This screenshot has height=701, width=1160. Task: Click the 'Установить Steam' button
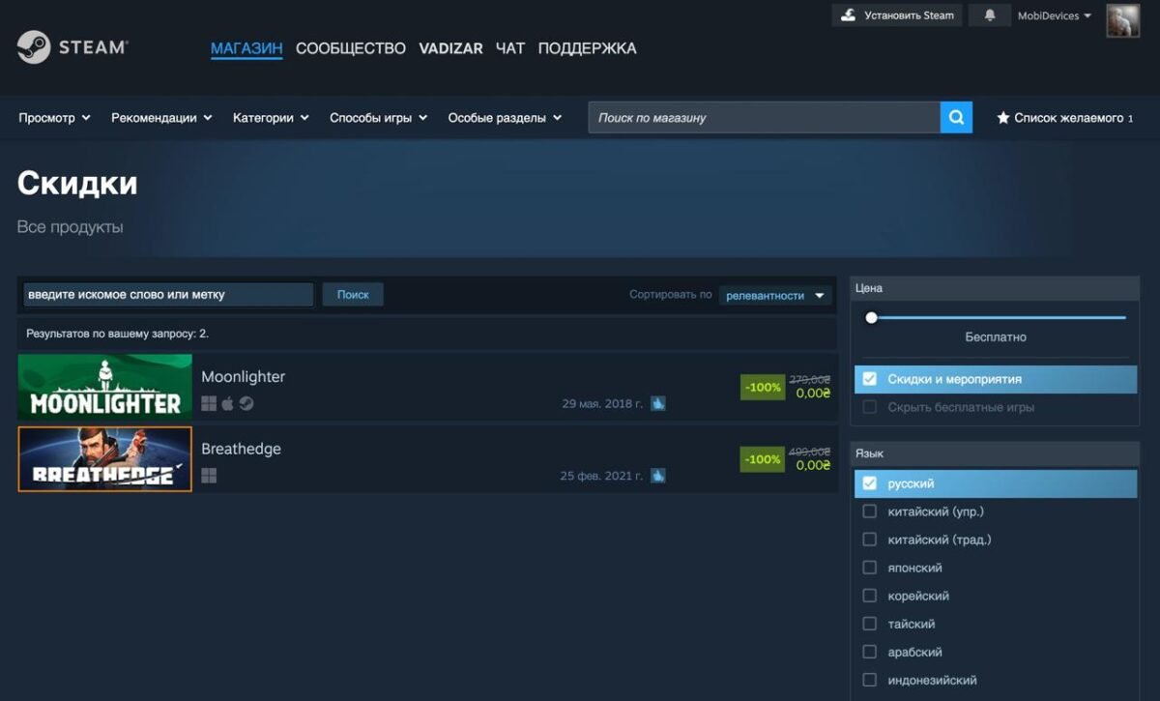click(897, 15)
